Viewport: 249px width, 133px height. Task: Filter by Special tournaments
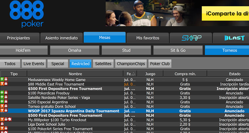pyautogui.click(x=58, y=64)
